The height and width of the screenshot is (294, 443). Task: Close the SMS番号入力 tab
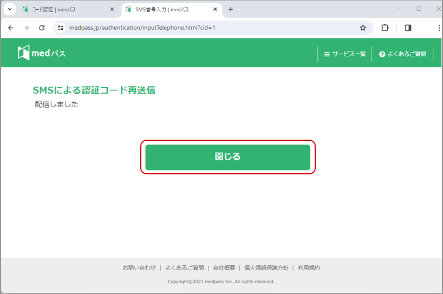pyautogui.click(x=215, y=9)
